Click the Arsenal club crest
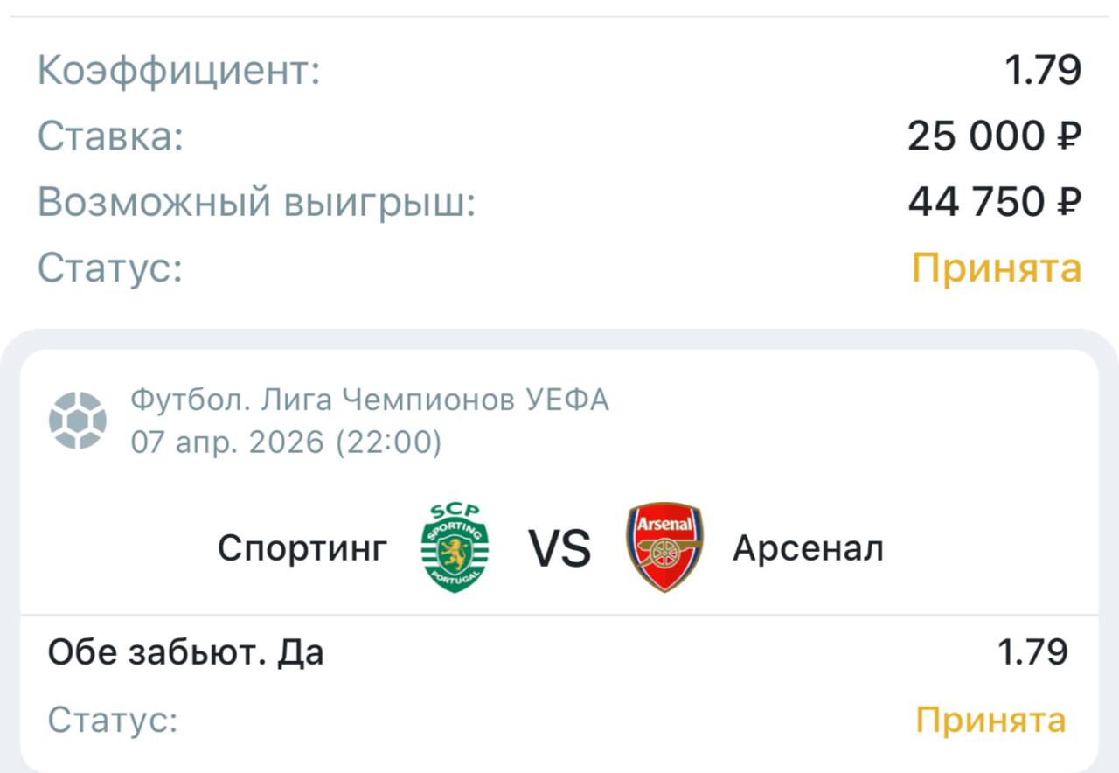 click(664, 547)
